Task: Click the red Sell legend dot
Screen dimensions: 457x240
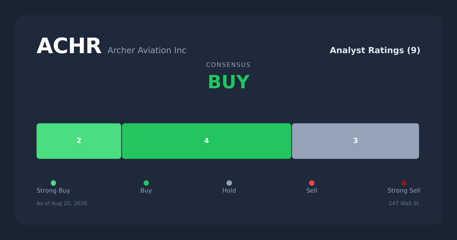Action: [x=312, y=183]
